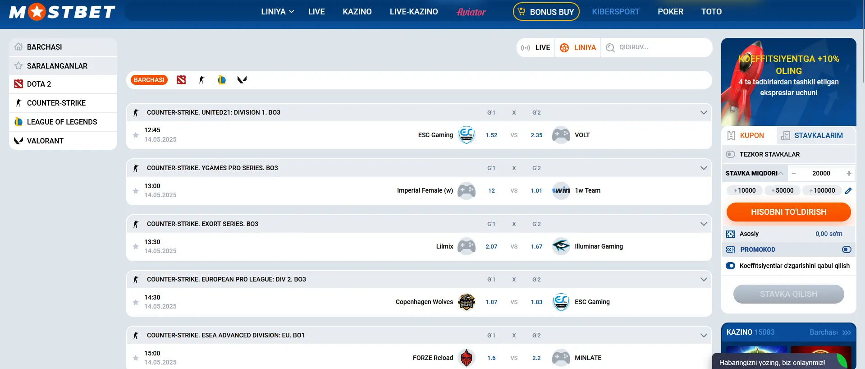This screenshot has width=865, height=369.
Task: Open the LINIYA dropdown in top menu
Action: (278, 12)
